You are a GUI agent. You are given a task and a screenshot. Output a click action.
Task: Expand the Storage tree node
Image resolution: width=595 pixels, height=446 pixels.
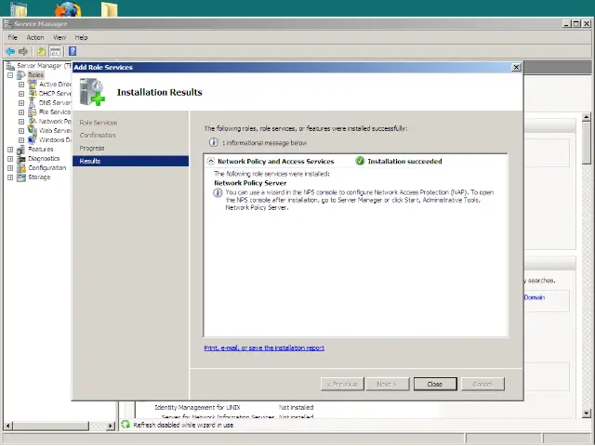(10, 177)
